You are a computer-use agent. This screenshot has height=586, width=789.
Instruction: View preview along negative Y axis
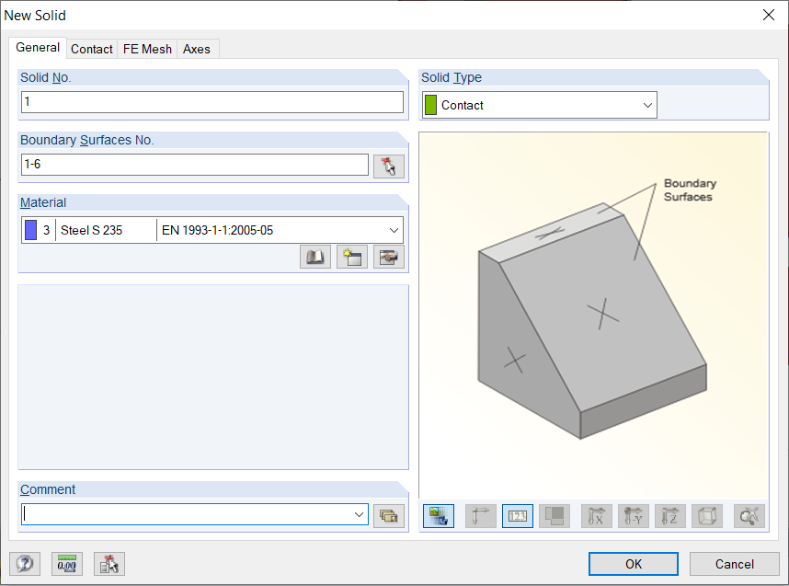[x=633, y=516]
